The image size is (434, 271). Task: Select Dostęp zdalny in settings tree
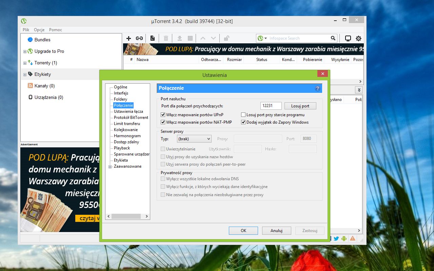click(126, 142)
